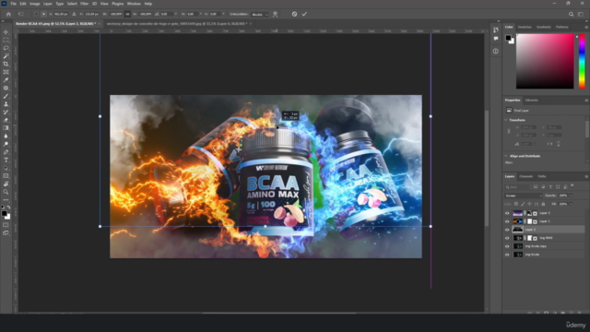
Task: Open the Filter menu
Action: tap(84, 4)
